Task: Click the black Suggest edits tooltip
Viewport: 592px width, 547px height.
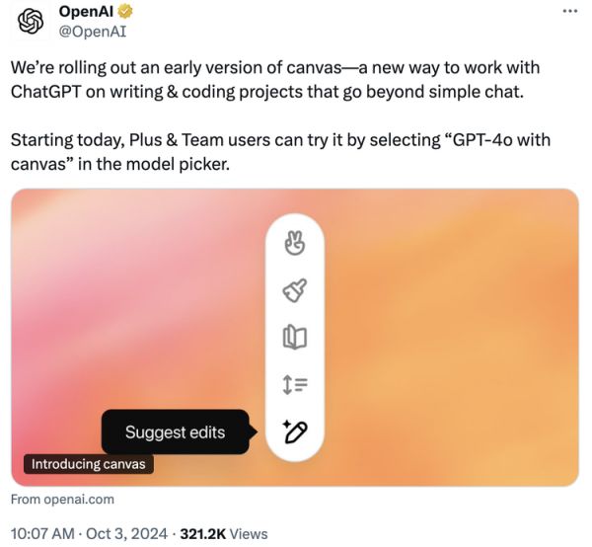Action: (175, 431)
